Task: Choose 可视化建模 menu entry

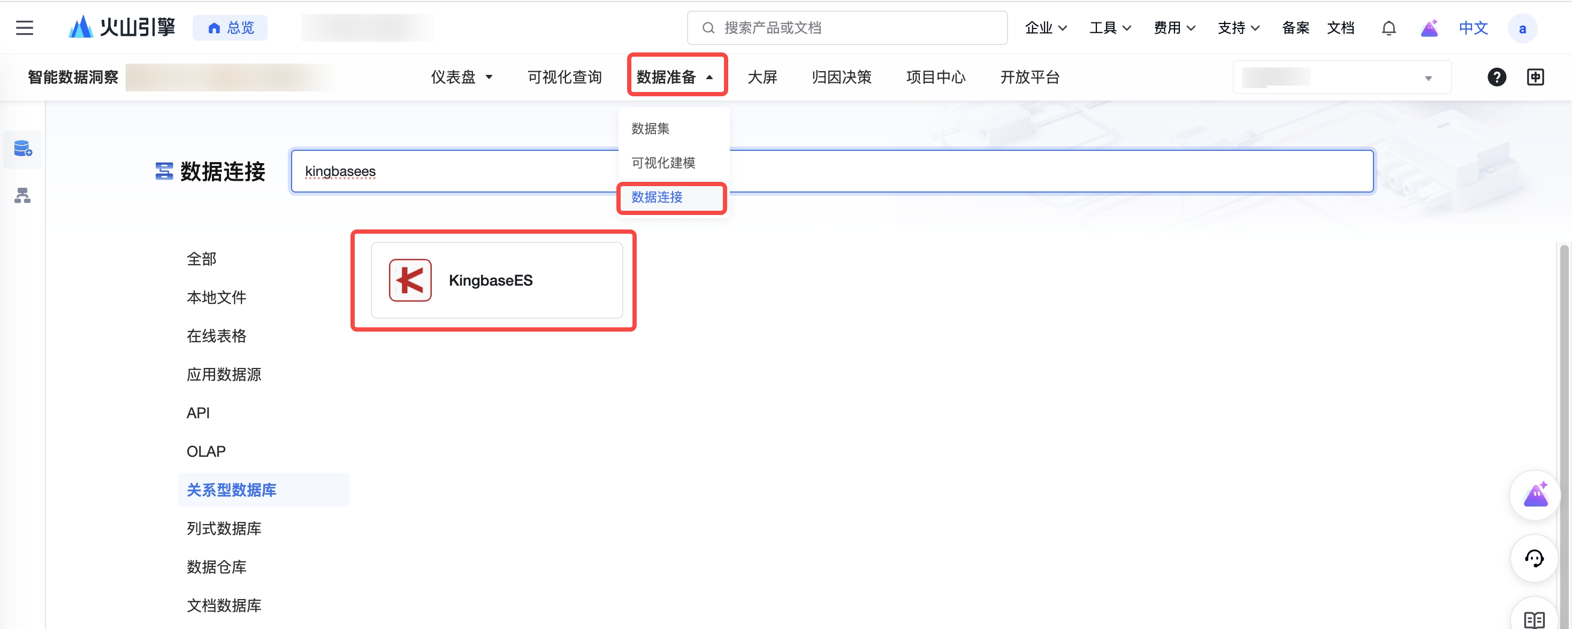Action: (x=663, y=163)
